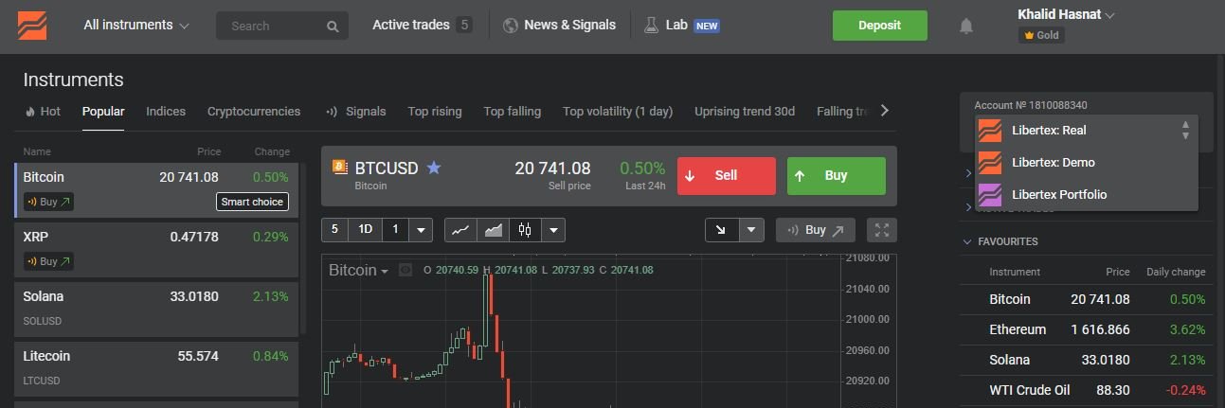Click the Libertex logo in header

tap(32, 26)
